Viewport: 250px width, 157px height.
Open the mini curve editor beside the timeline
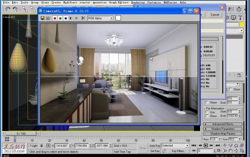(x=7, y=139)
